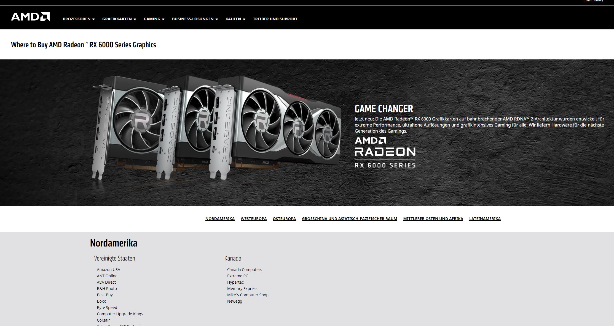Visit Canada Computers retailer link
Viewport: 614px width, 326px height.
pyautogui.click(x=244, y=270)
